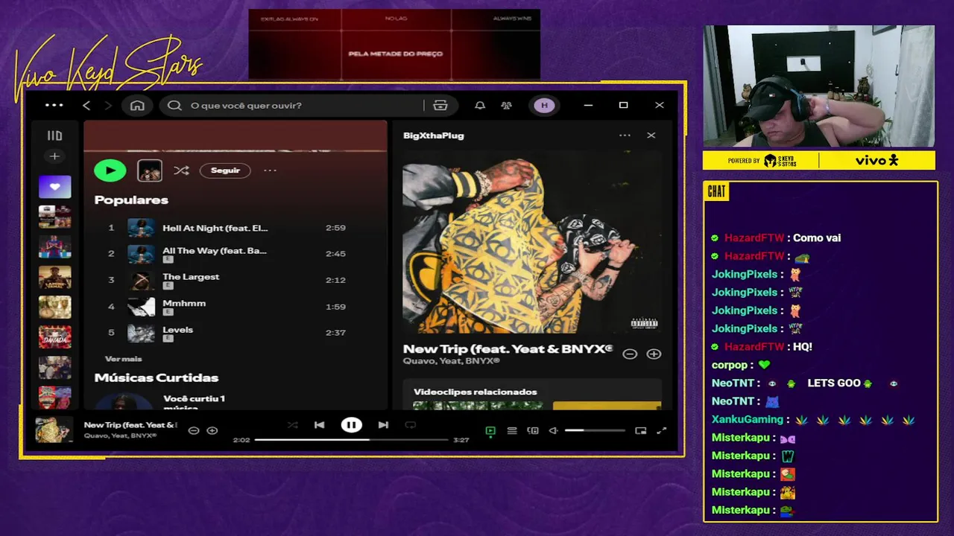
Task: Open the connect to a device icon
Action: coord(533,430)
